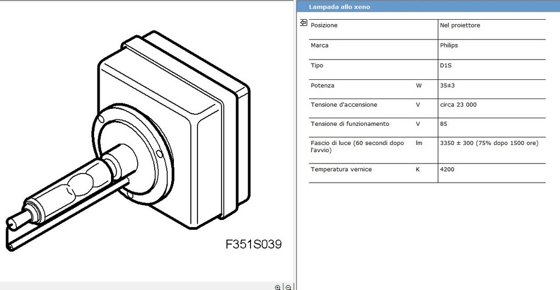Screen dimensions: 560x290
Task: Select the 'Fascio di luce' row label
Action: (x=357, y=147)
